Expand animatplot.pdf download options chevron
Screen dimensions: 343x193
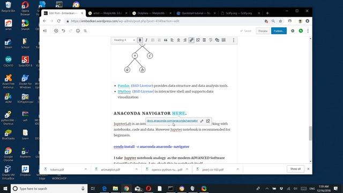(x=136, y=169)
